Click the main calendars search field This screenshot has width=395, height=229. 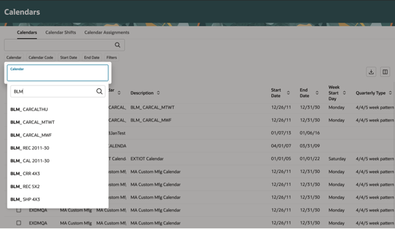(x=64, y=45)
